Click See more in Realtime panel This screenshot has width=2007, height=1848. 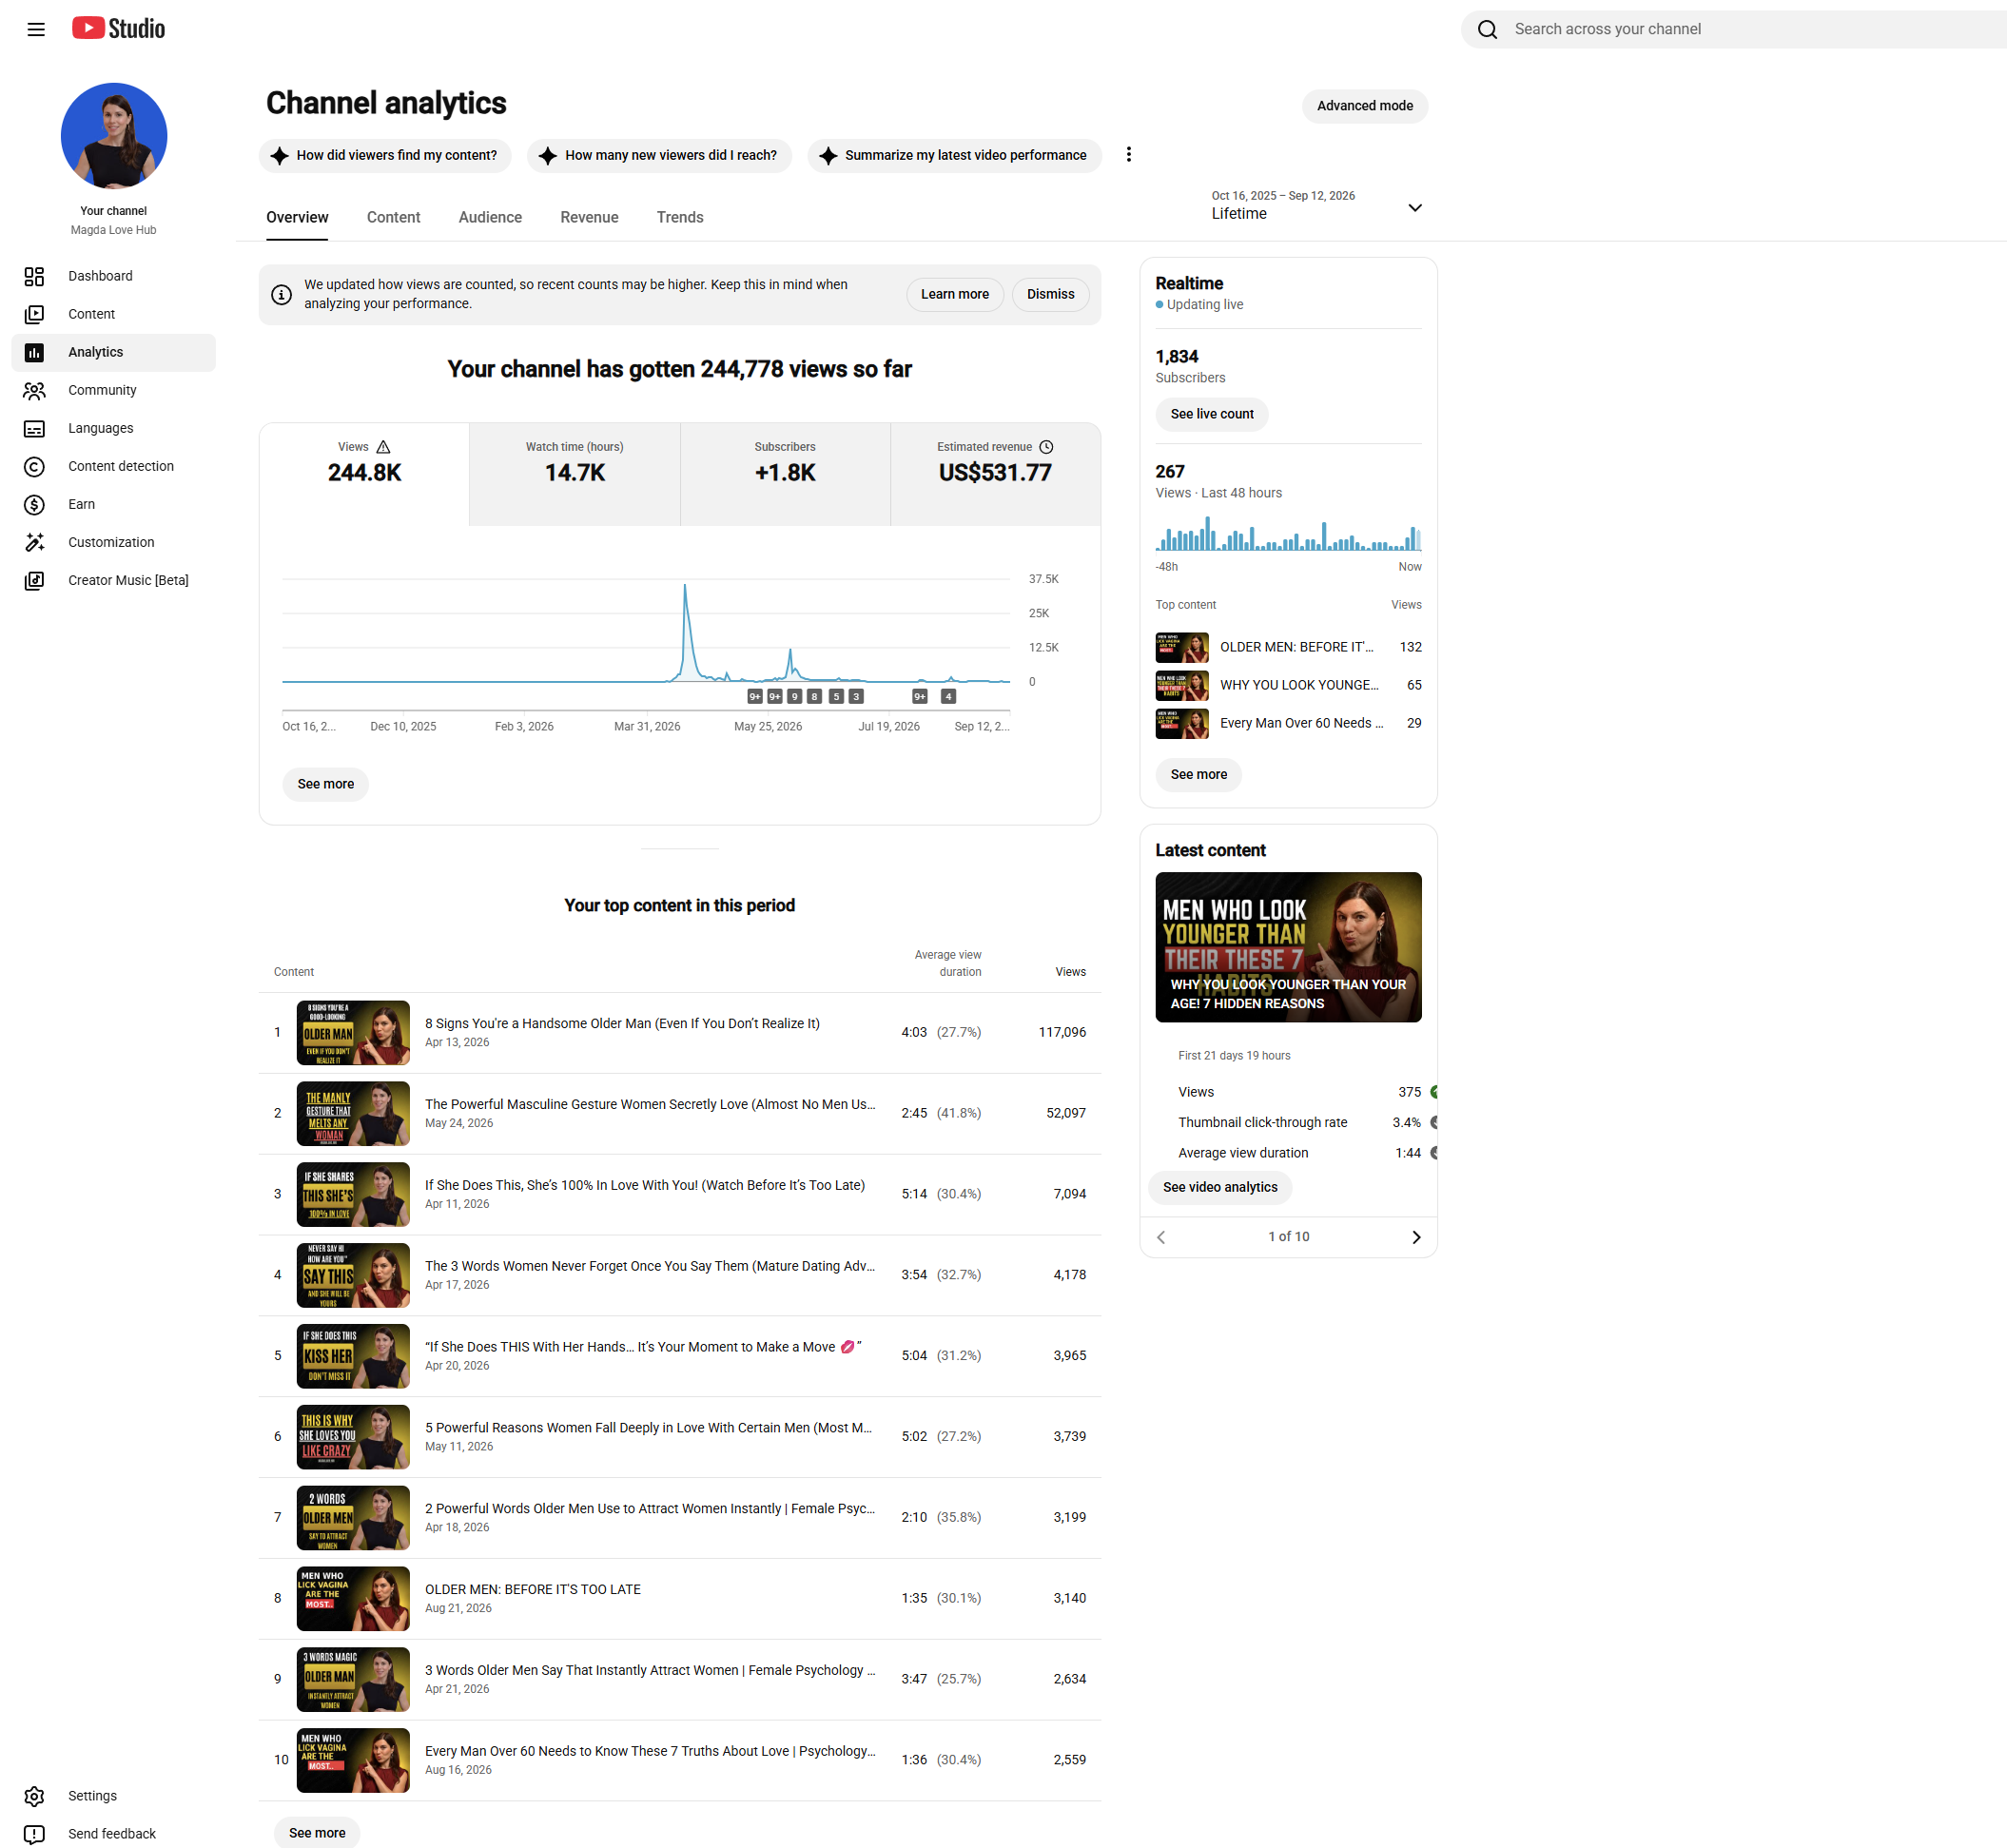1198,774
